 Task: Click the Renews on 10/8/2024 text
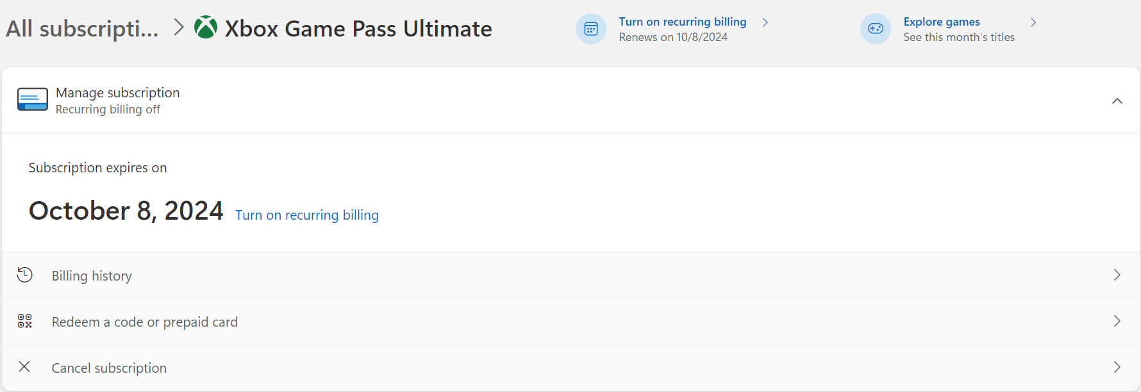pyautogui.click(x=673, y=37)
